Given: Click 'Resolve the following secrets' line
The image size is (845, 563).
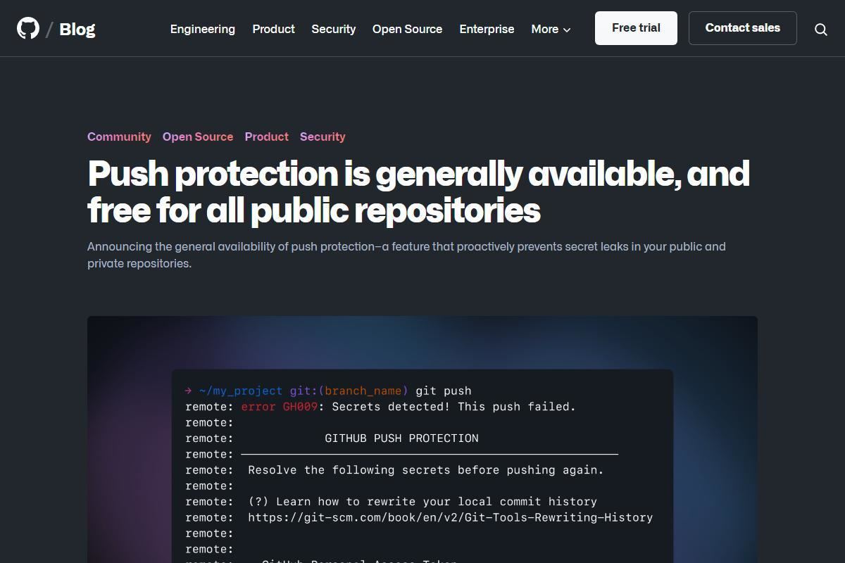Looking at the screenshot, I should [x=426, y=470].
